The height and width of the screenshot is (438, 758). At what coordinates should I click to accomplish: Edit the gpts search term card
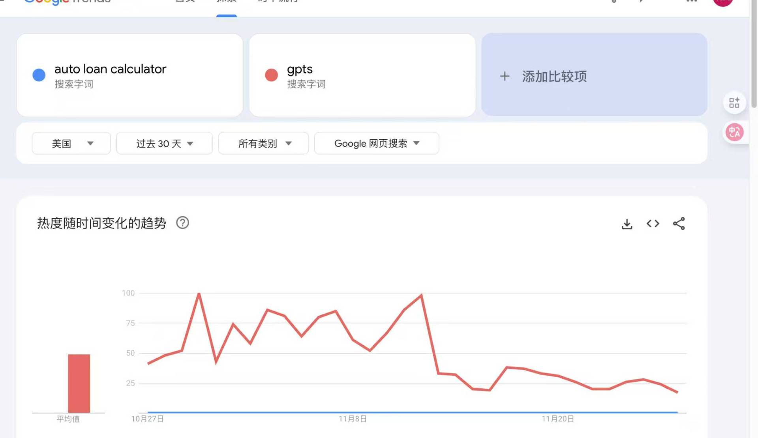tap(362, 75)
